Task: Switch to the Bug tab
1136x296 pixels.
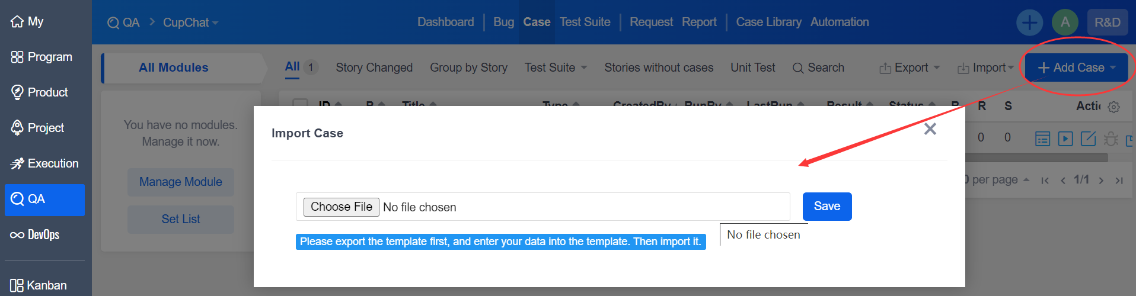Action: 503,22
